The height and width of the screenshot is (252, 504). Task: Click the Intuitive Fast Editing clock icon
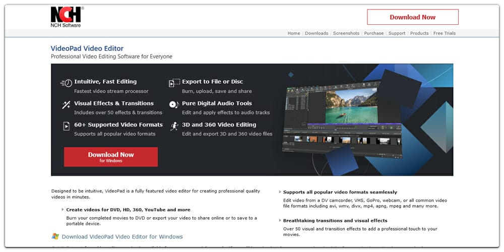pyautogui.click(x=66, y=83)
